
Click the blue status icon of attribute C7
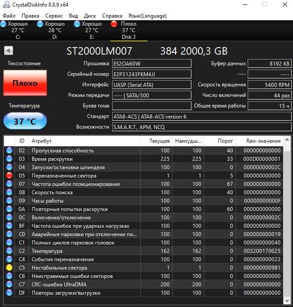click(x=9, y=284)
